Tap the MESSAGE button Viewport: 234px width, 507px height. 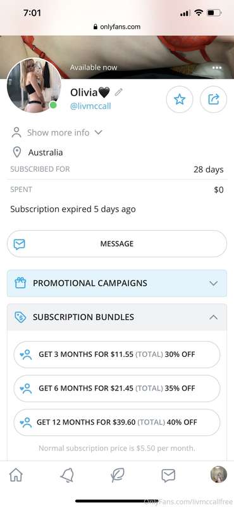click(x=117, y=244)
